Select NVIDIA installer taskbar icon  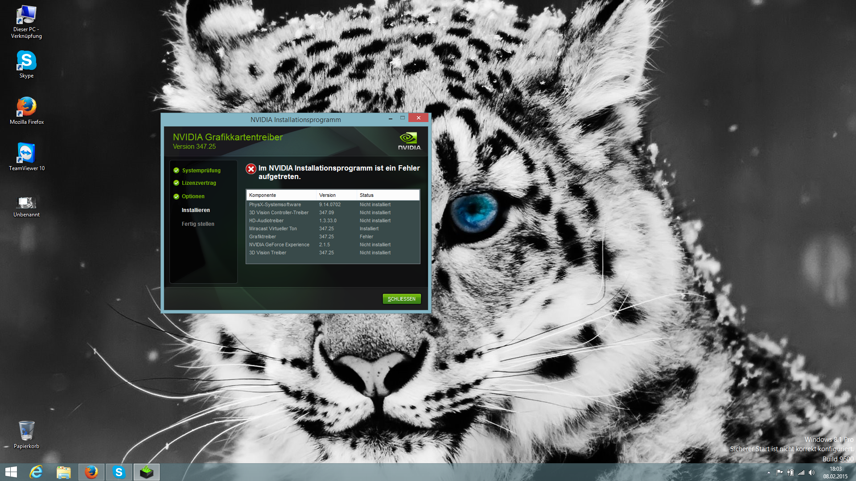click(x=147, y=472)
